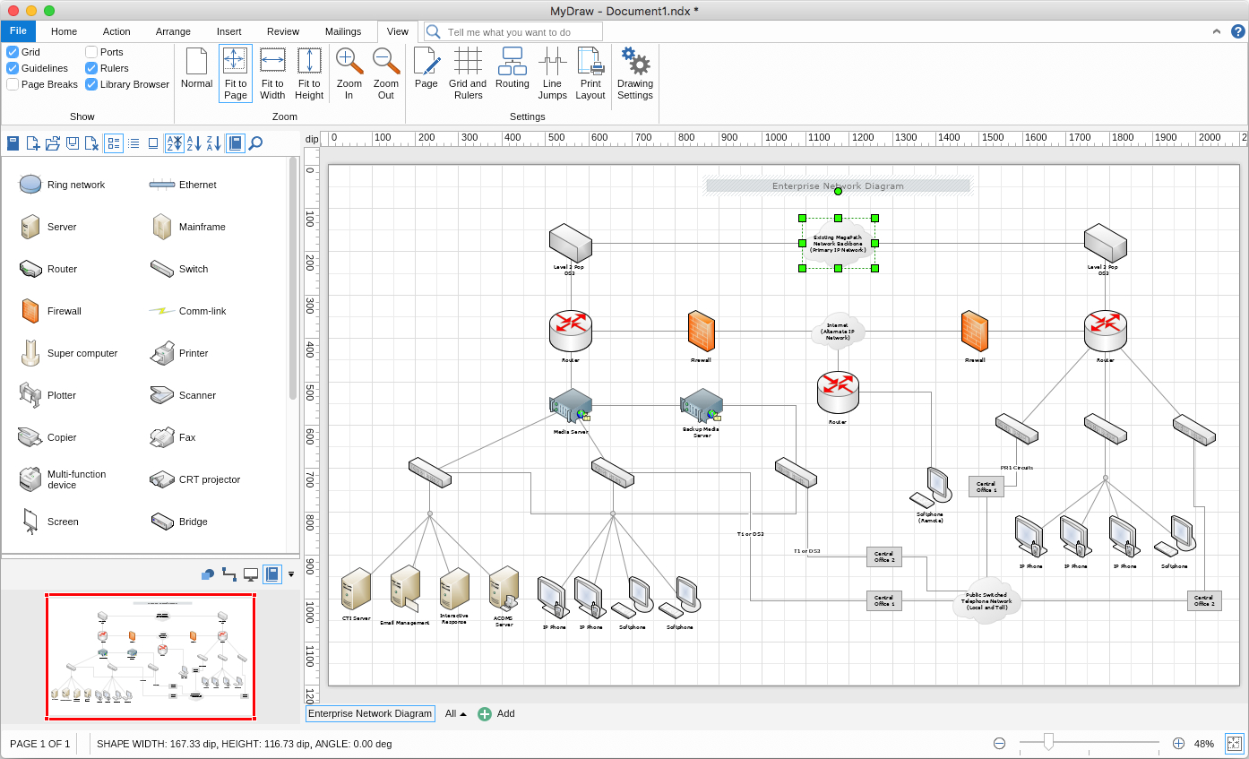Select the Zoom In magnifier icon
This screenshot has height=759, width=1249.
point(349,61)
